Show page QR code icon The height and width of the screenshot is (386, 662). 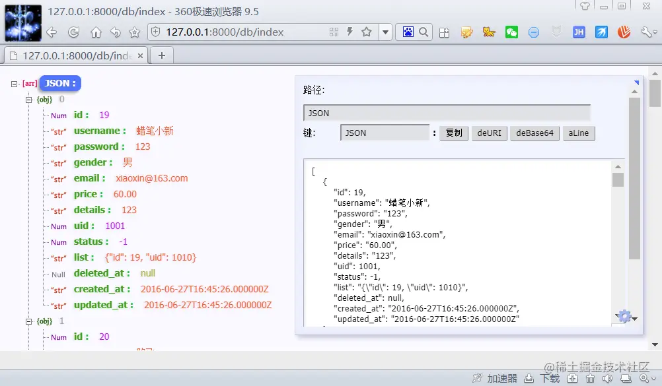334,32
